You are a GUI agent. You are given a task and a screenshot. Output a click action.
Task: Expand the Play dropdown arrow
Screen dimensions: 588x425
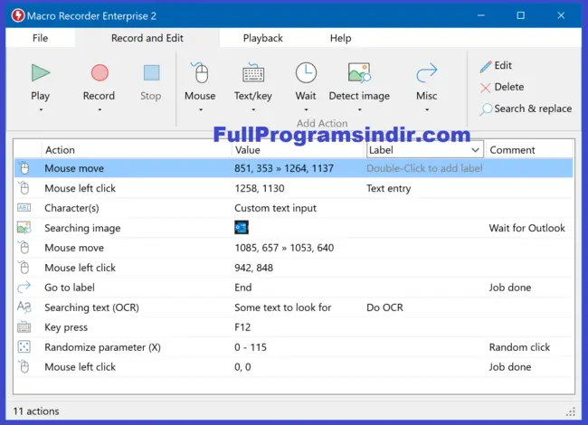[x=41, y=109]
